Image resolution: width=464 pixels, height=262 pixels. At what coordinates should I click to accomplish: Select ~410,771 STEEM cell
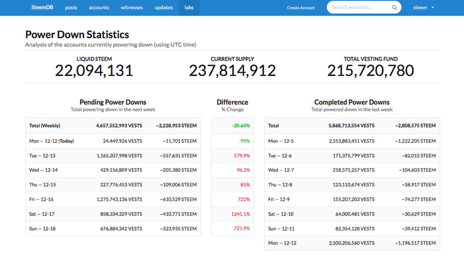[x=178, y=214]
